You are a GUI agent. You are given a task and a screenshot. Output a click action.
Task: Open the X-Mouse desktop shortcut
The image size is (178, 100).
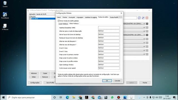point(5,27)
